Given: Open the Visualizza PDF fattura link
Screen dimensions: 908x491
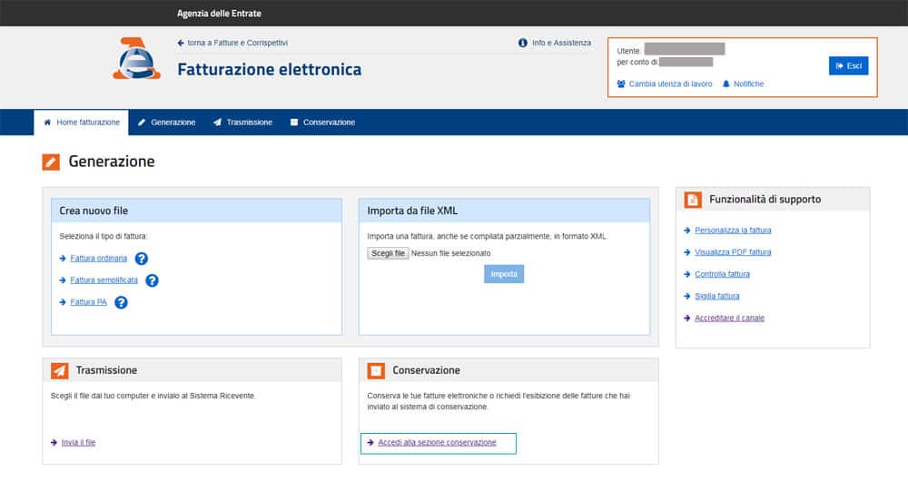Looking at the screenshot, I should pyautogui.click(x=733, y=252).
